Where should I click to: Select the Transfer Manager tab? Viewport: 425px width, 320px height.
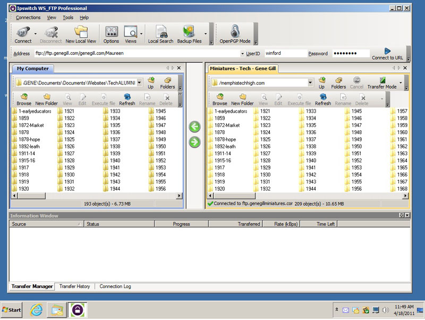[x=32, y=287]
